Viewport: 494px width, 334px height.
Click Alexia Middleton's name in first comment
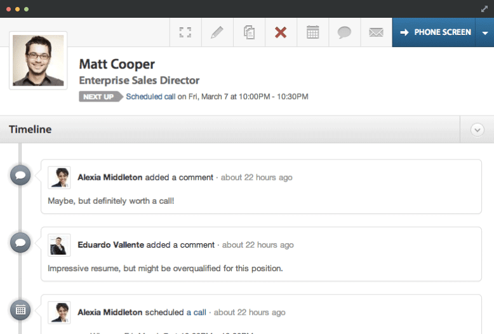coord(110,177)
